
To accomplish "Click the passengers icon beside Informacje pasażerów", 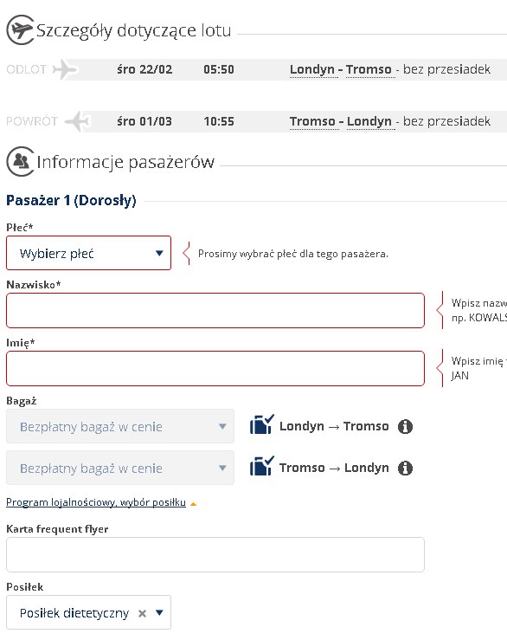I will (21, 162).
